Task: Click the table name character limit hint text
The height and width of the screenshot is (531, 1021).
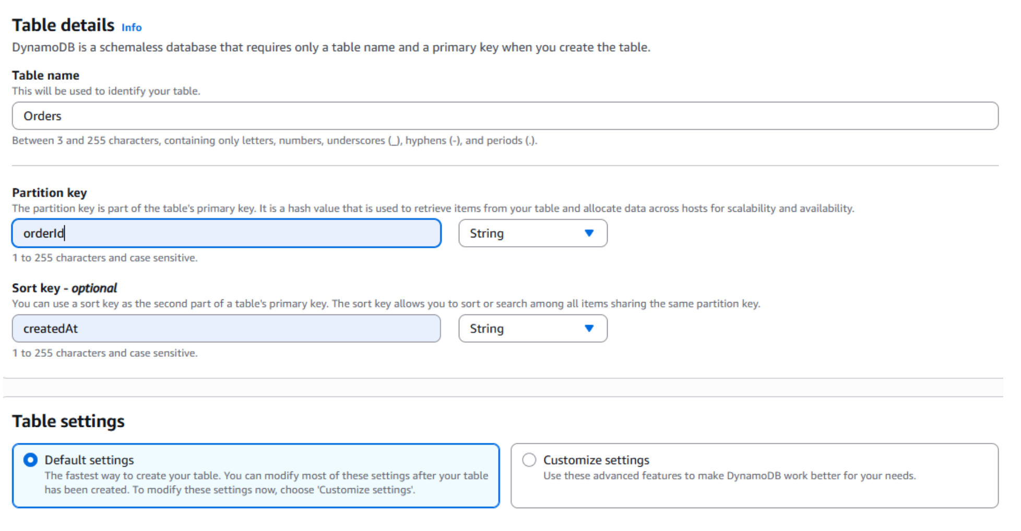Action: pyautogui.click(x=275, y=140)
